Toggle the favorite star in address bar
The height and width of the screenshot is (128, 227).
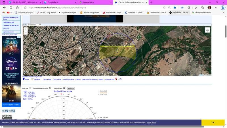175,8
